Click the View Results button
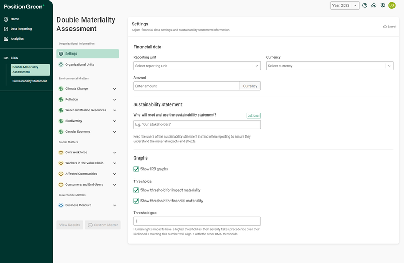Screen dimensions: 404x263 tap(69, 225)
